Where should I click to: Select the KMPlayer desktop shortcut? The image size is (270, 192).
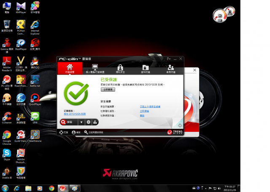(x=21, y=8)
